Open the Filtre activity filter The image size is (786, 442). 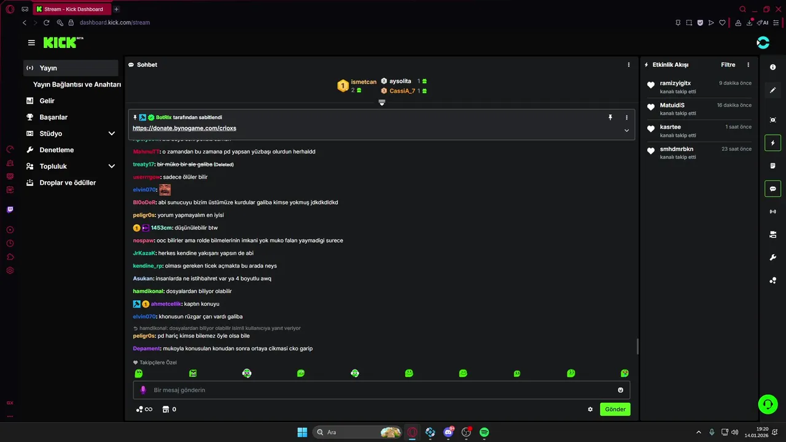click(728, 64)
